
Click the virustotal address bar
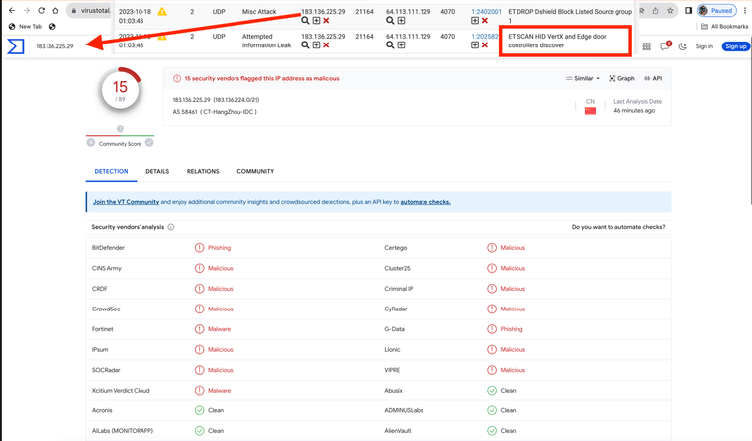click(x=91, y=10)
